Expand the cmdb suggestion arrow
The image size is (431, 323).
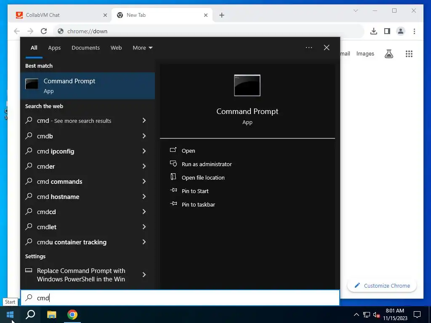pos(144,136)
